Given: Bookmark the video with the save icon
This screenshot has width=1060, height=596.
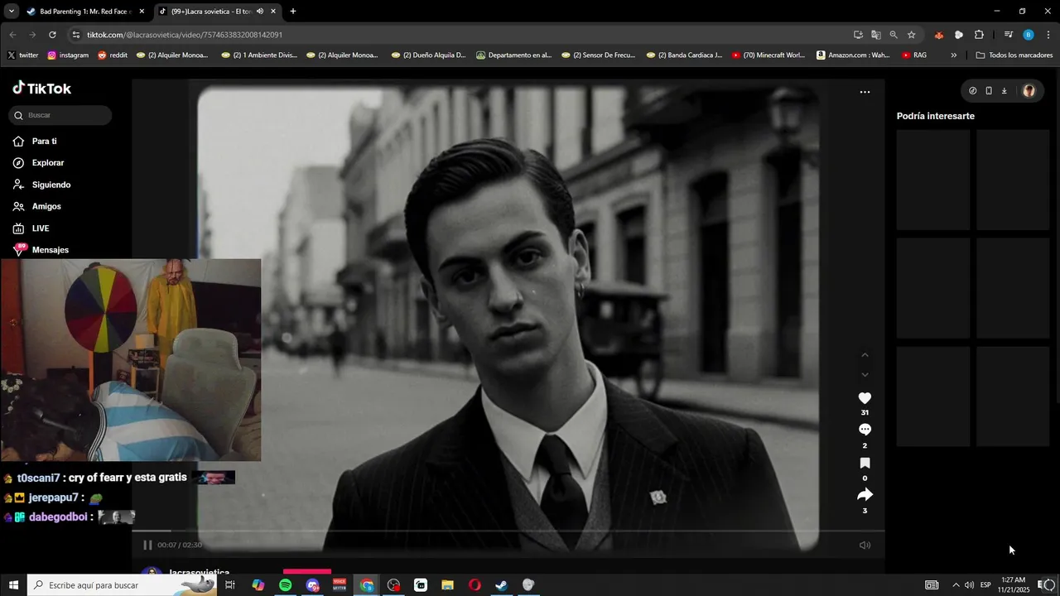Looking at the screenshot, I should click(865, 463).
